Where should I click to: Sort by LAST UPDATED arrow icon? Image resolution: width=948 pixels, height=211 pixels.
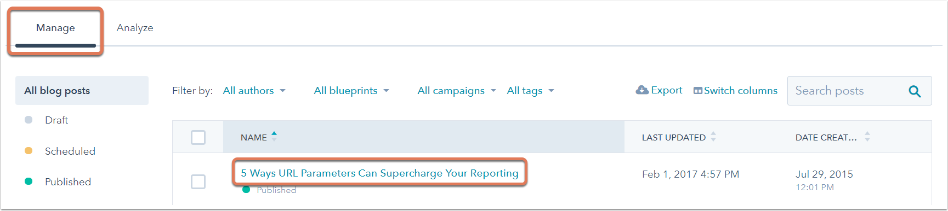click(713, 137)
